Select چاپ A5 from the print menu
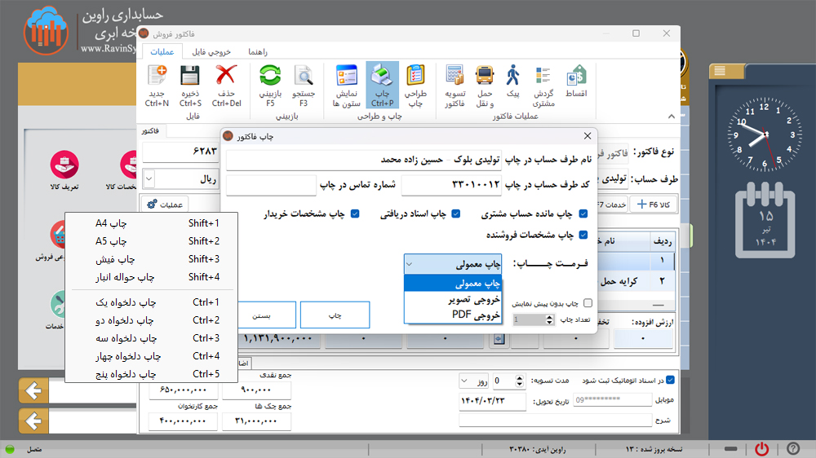 [112, 241]
